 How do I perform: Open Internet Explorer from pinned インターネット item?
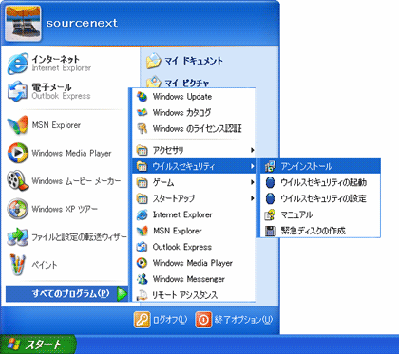[x=18, y=64]
